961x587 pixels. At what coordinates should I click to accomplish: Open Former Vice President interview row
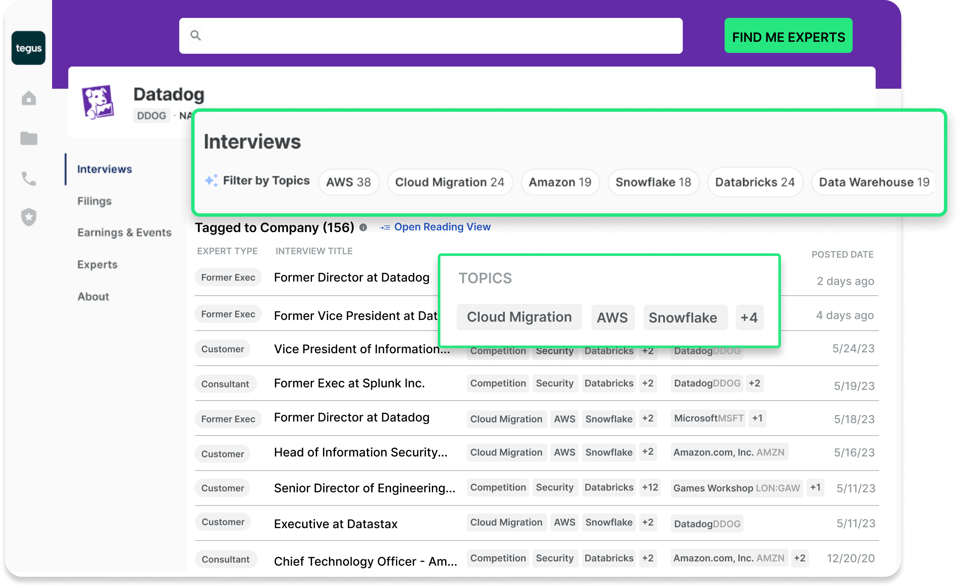click(356, 316)
